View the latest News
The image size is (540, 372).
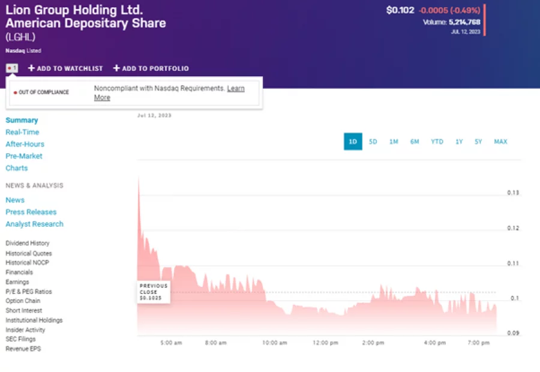(x=15, y=200)
